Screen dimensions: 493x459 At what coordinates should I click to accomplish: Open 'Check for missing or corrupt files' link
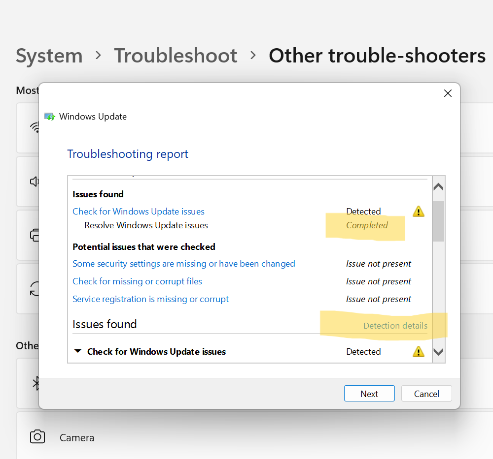[137, 281]
